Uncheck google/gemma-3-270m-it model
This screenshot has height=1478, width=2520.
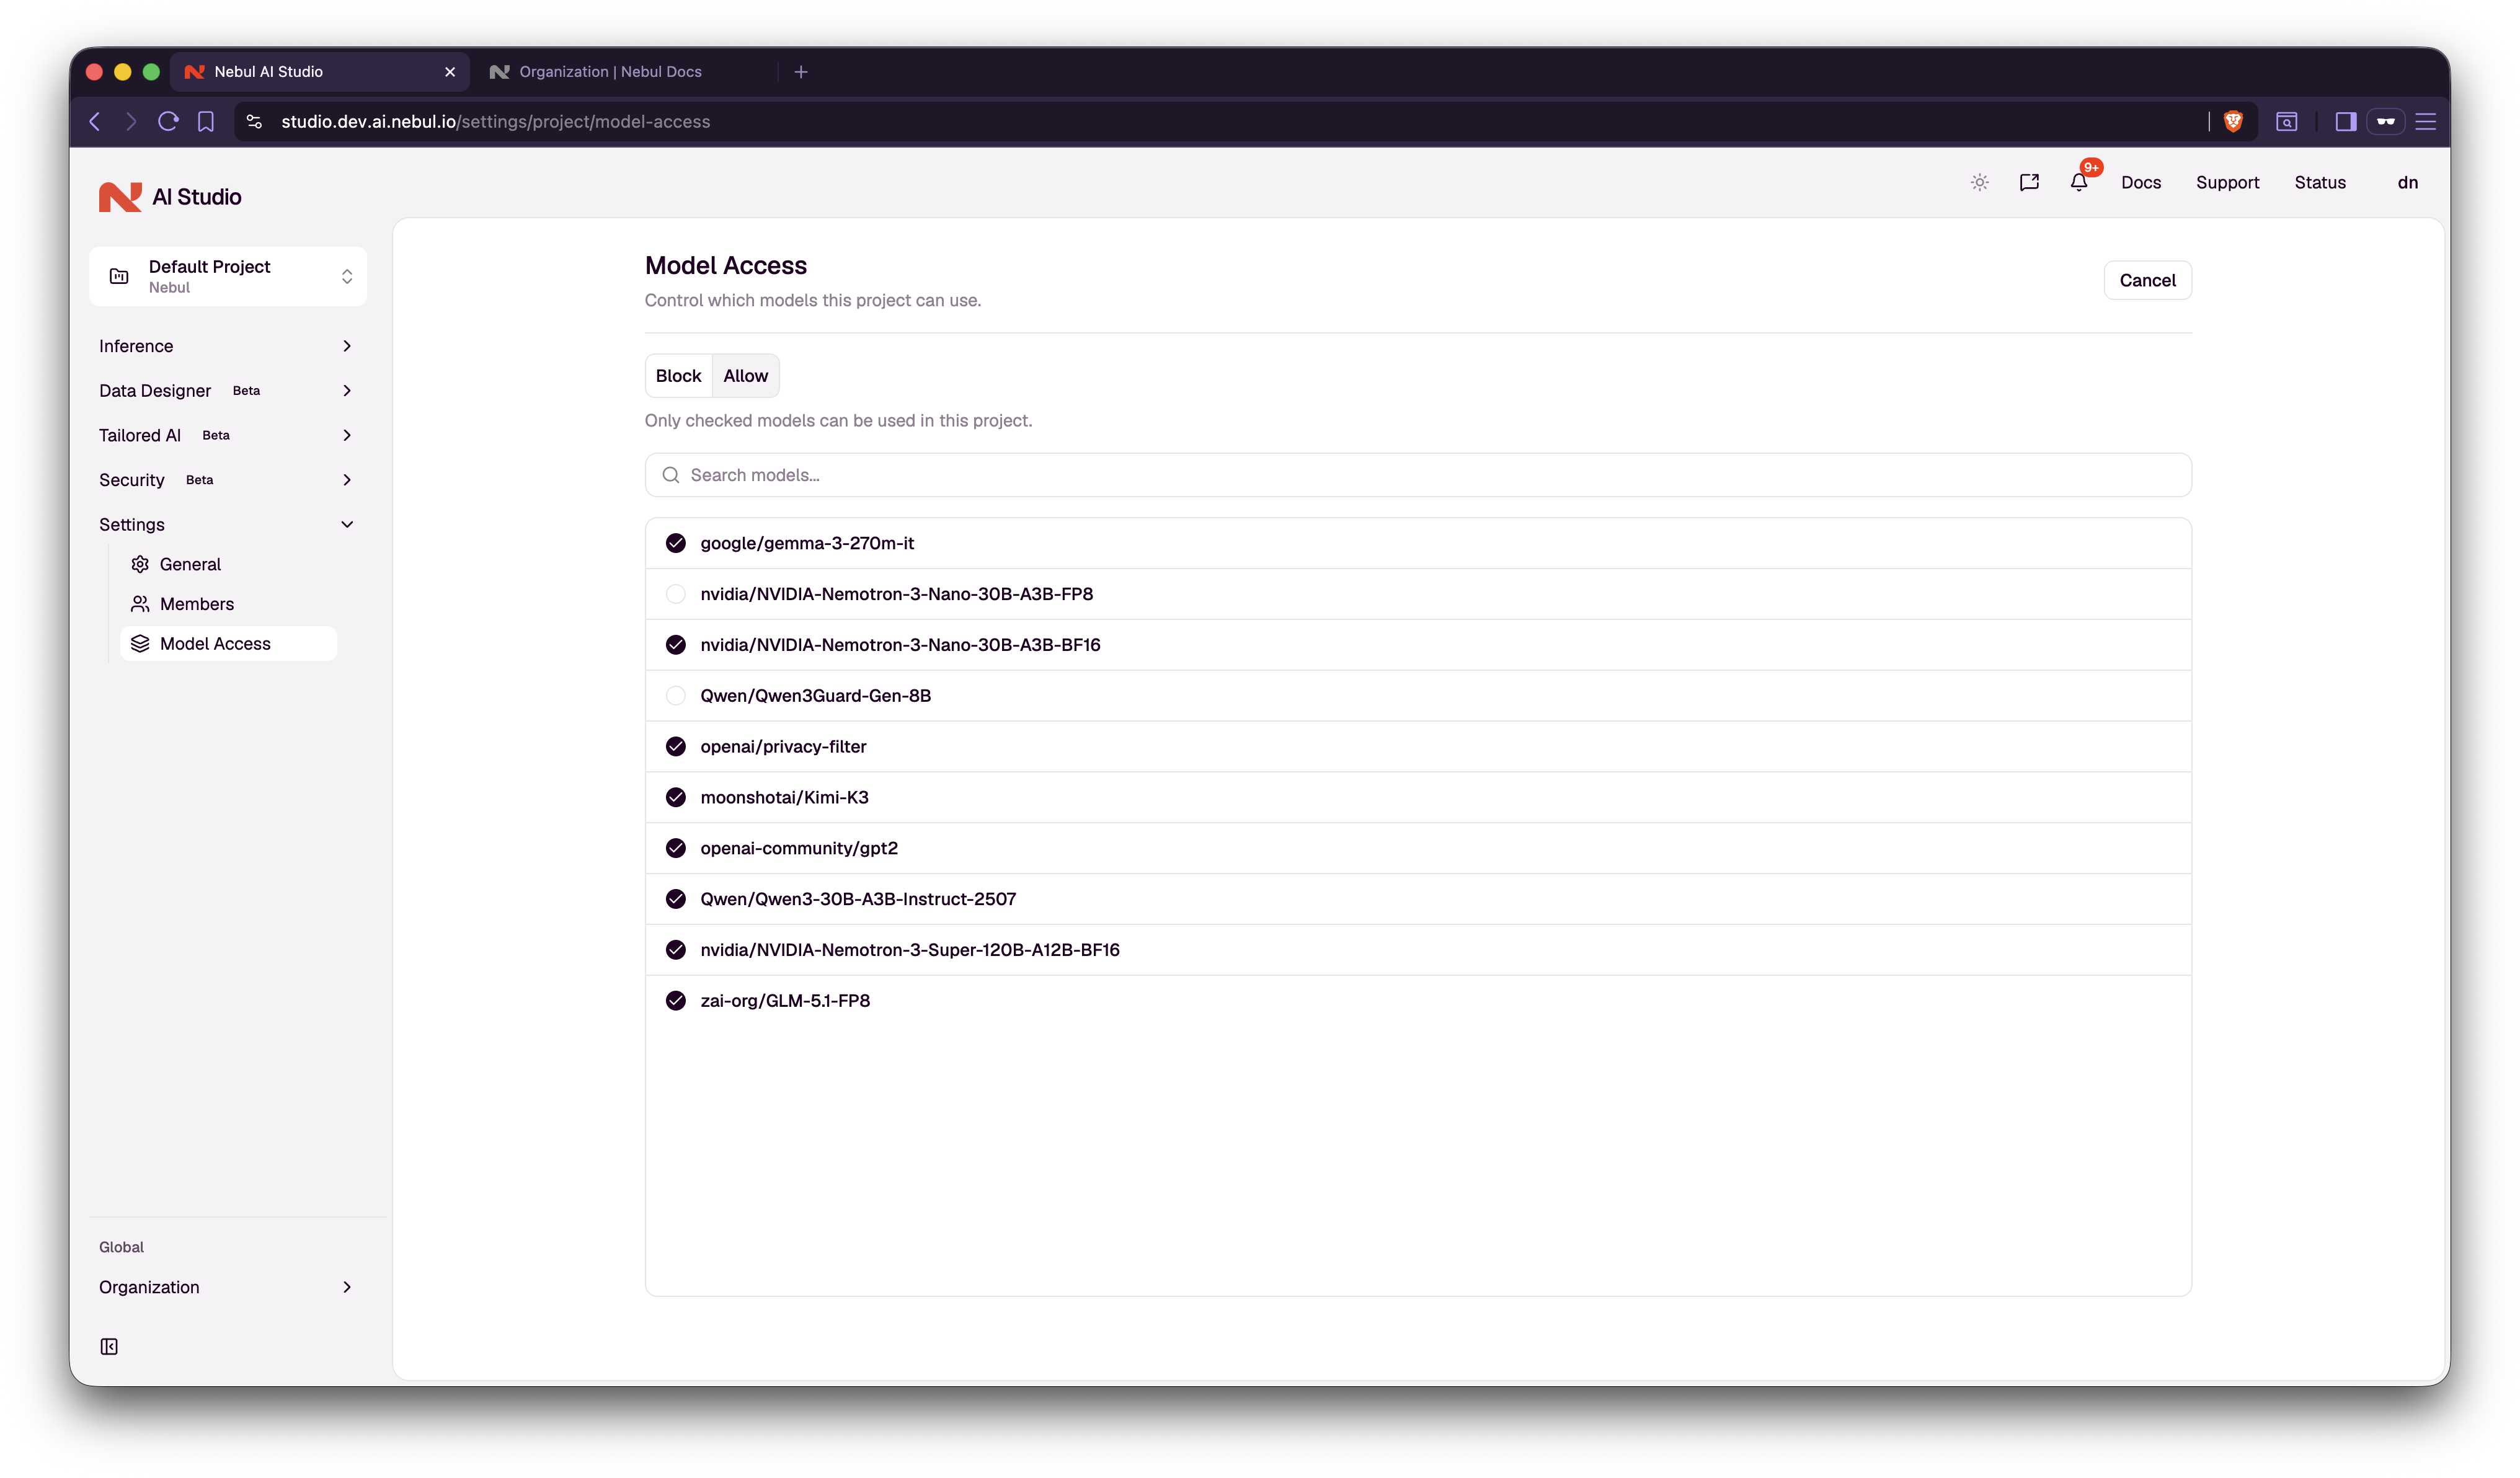[x=676, y=543]
